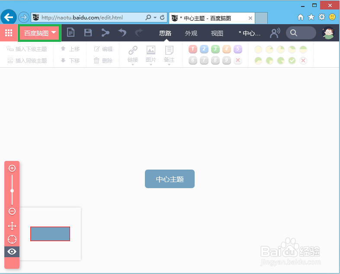Move the topic up with 上移
The width and height of the screenshot is (340, 274).
[70, 49]
